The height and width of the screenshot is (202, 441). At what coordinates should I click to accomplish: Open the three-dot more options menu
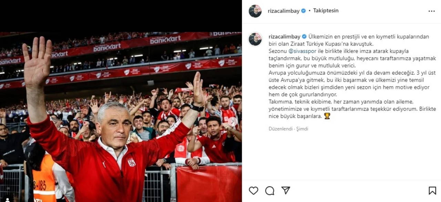432,11
